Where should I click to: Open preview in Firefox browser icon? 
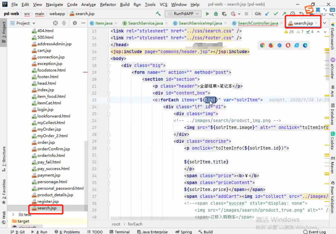[x=271, y=45]
